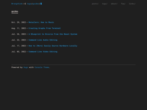Click the date 'Jul. 22, 2022'
The height and width of the screenshot is (110, 147).
tap(19, 40)
